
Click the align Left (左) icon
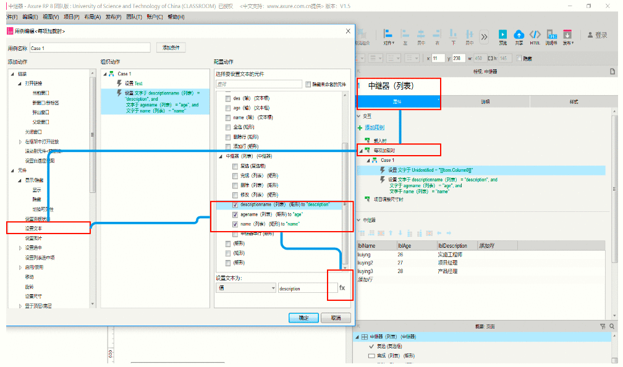[x=405, y=35]
